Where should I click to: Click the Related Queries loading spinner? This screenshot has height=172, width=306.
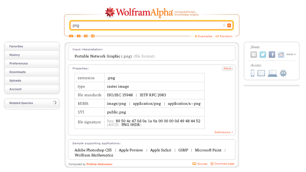coord(55,103)
